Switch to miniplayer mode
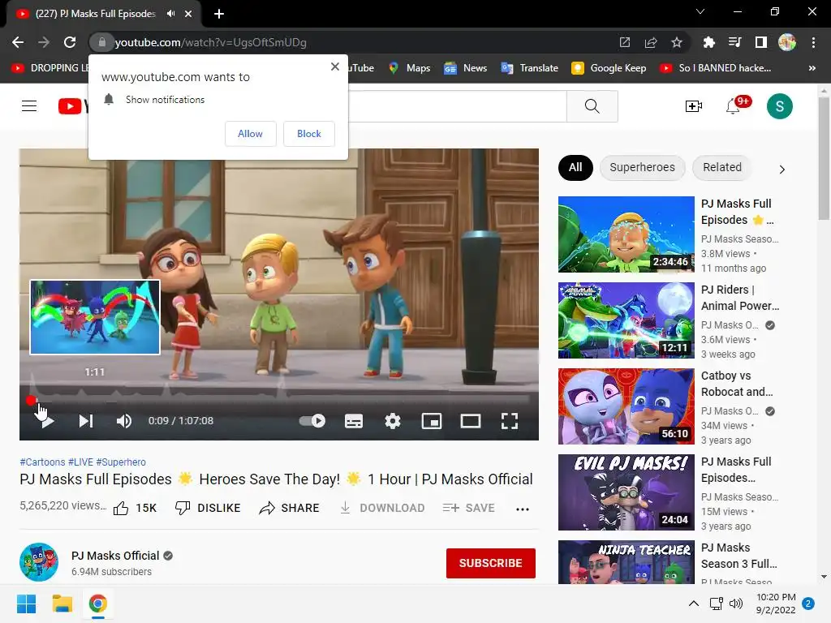This screenshot has height=623, width=831. (x=432, y=421)
